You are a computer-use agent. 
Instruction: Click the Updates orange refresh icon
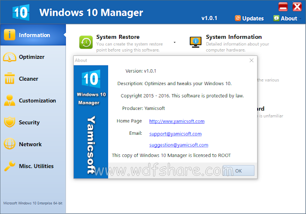(x=238, y=18)
